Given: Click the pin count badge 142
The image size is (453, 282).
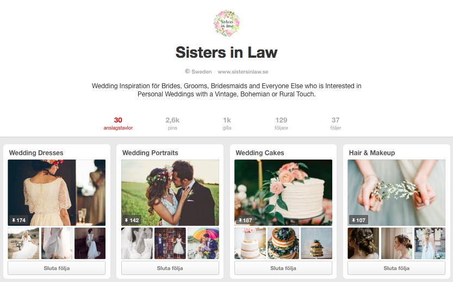Looking at the screenshot, I should (132, 220).
